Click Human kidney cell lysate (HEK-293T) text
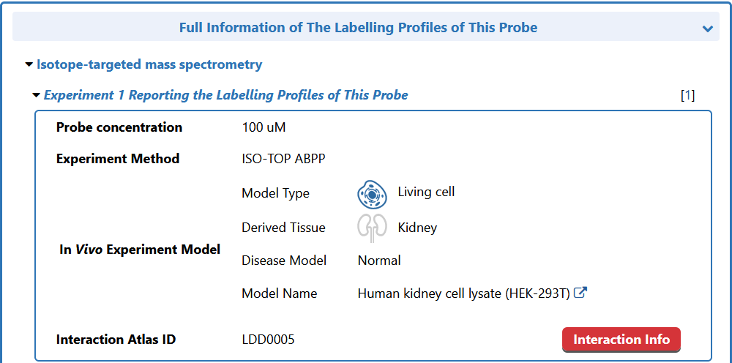732x363 pixels. pyautogui.click(x=464, y=293)
